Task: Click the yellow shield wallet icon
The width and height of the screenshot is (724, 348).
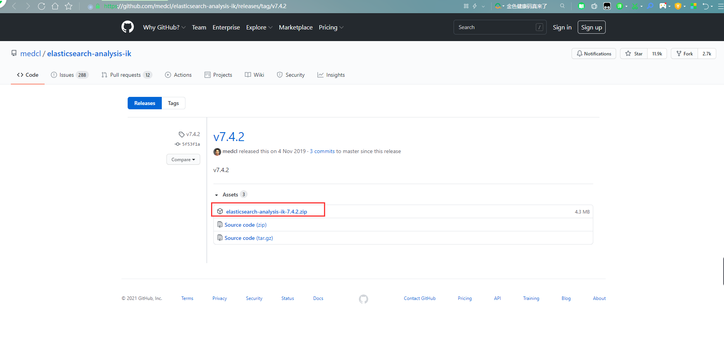Action: tap(678, 6)
